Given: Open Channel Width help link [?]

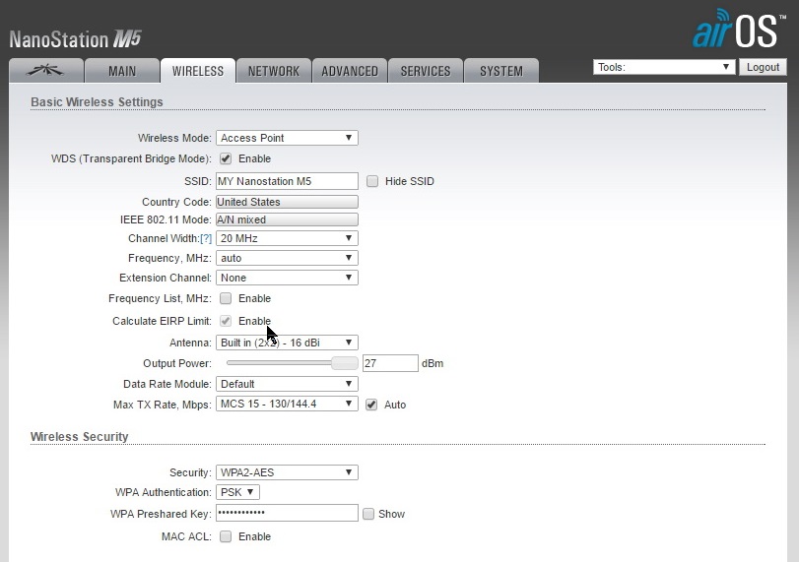Looking at the screenshot, I should pos(206,238).
